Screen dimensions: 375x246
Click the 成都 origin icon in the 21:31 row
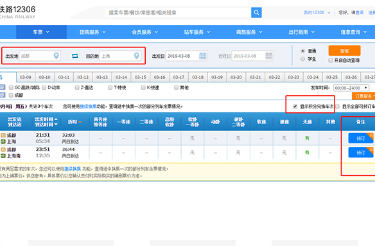tap(3, 136)
